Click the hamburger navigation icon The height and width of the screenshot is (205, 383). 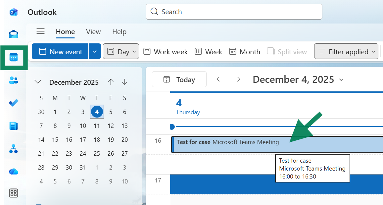40,31
